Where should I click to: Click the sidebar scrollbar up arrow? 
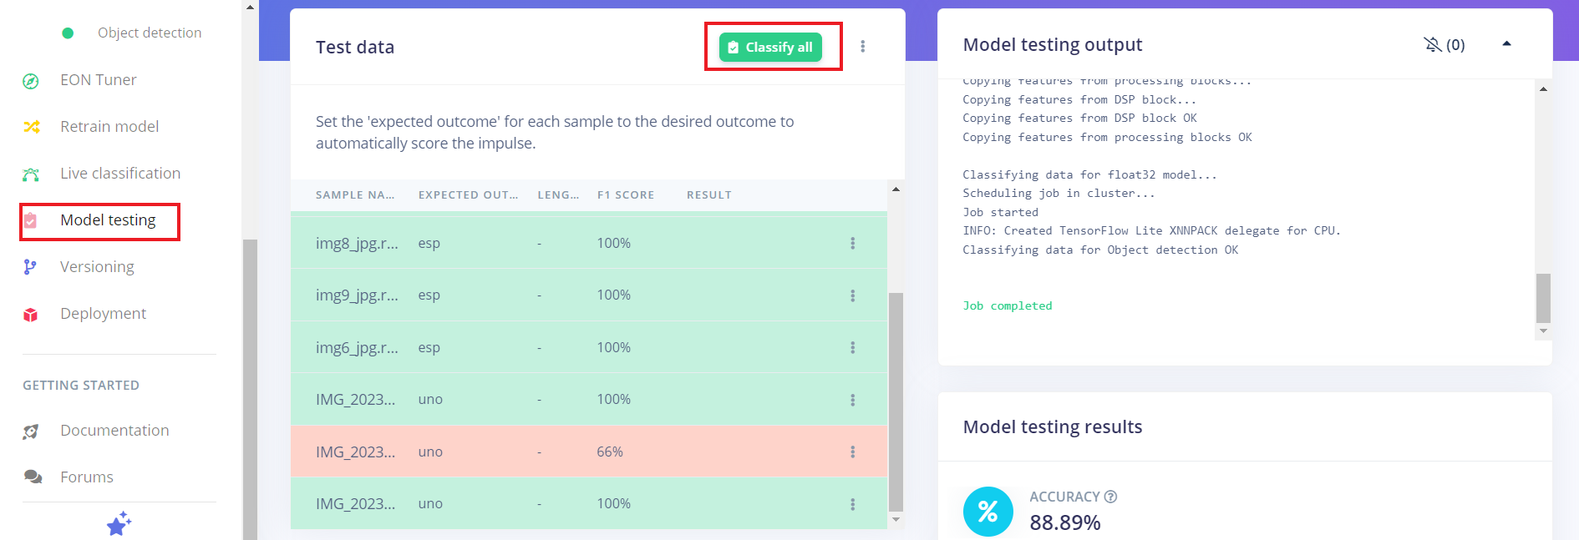click(x=250, y=7)
